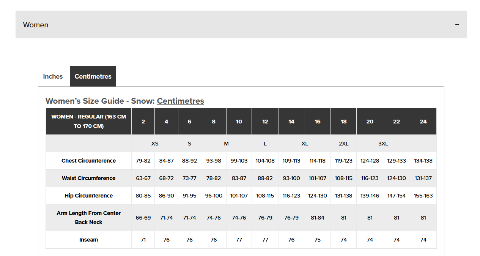Image resolution: width=480 pixels, height=256 pixels.
Task: Click the size 12 column header
Action: pyautogui.click(x=265, y=122)
